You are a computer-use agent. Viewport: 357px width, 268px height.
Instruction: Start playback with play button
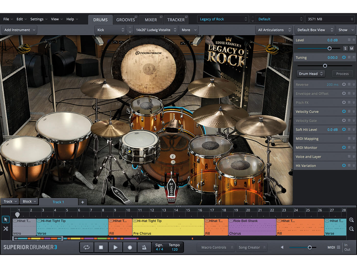click(115, 247)
